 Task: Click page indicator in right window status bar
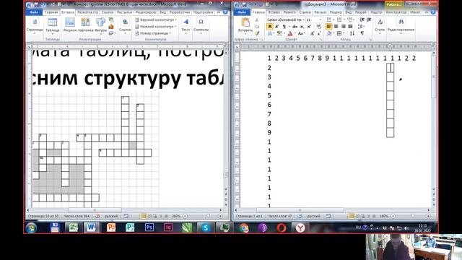(x=249, y=216)
